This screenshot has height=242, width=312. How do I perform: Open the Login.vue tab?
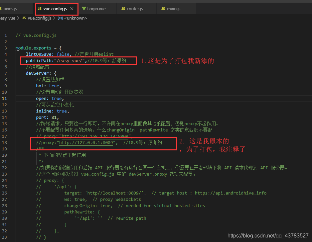(96, 9)
